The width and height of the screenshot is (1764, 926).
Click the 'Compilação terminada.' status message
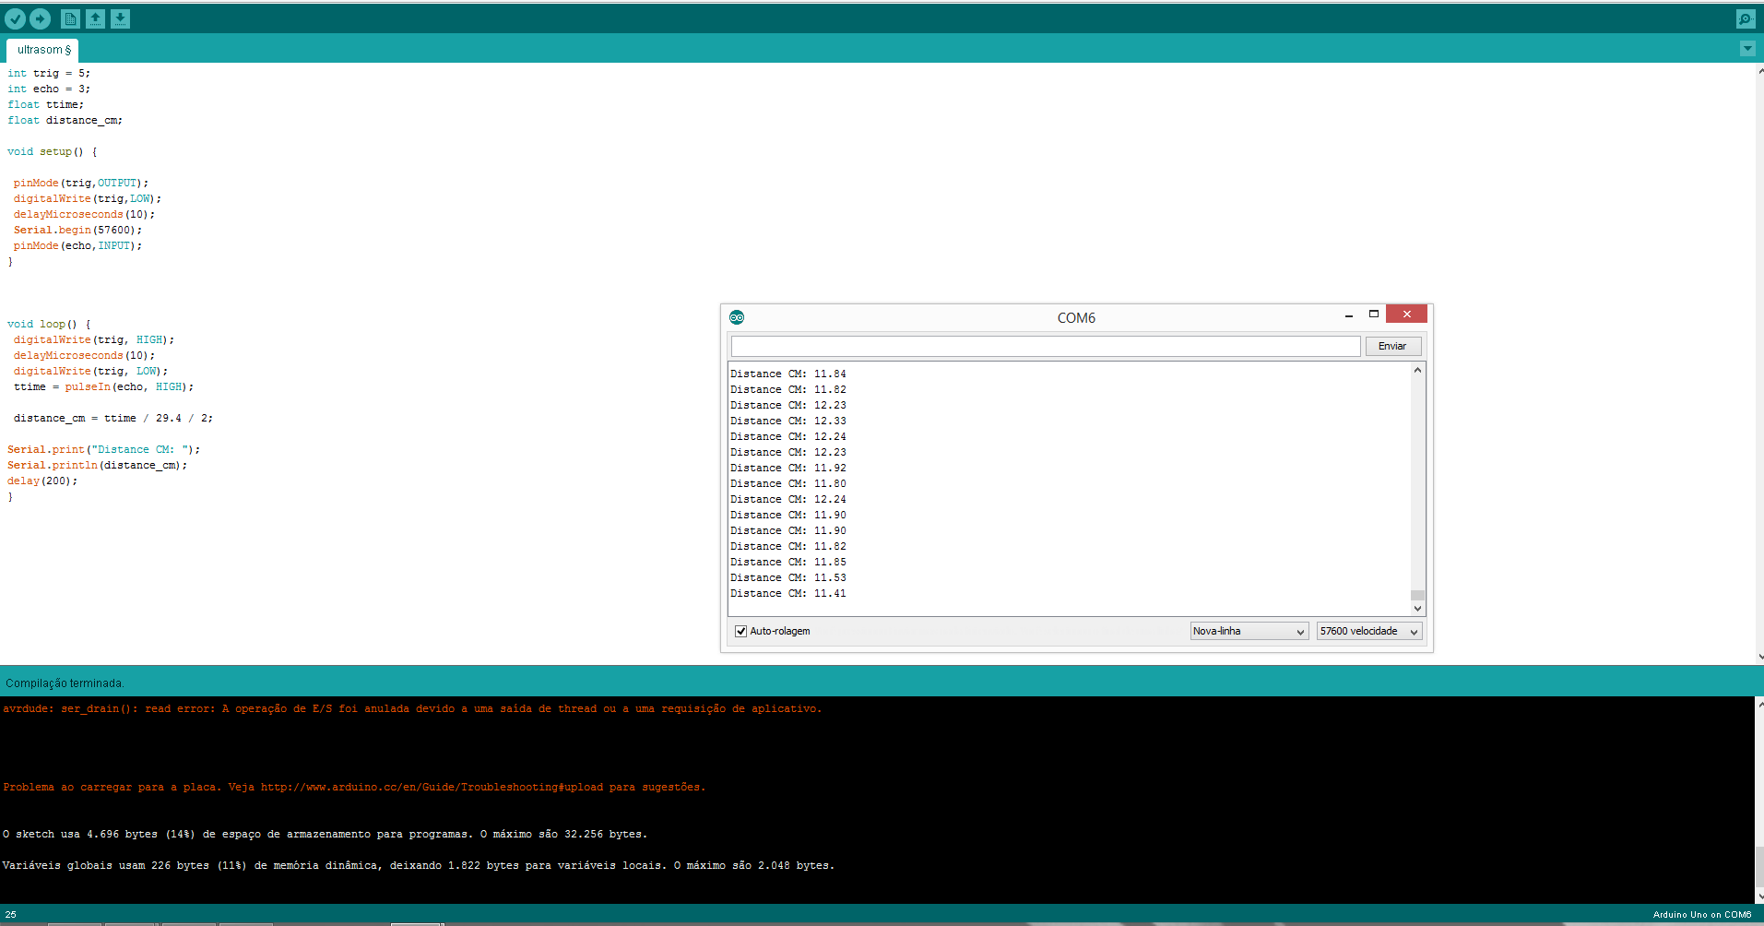(x=65, y=683)
